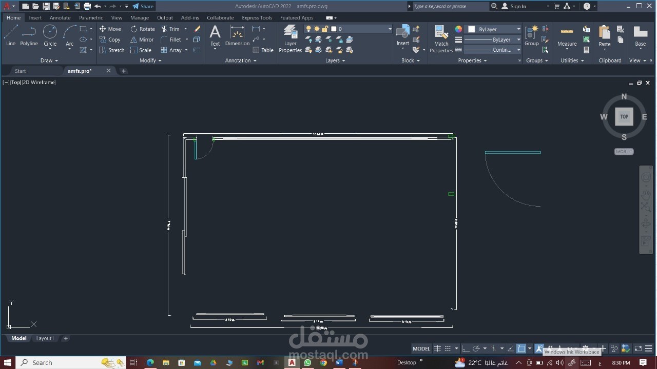The width and height of the screenshot is (657, 369).
Task: Click the Erase tool icon
Action: click(x=197, y=29)
